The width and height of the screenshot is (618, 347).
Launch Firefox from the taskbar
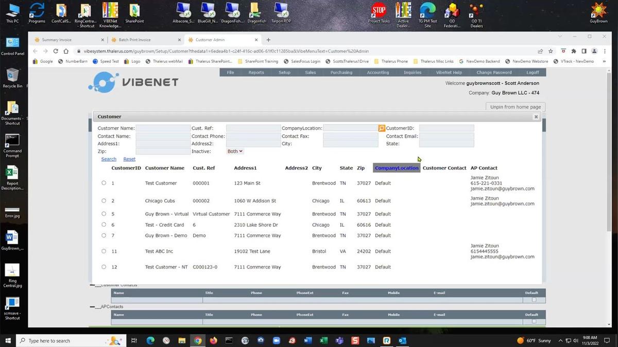click(x=213, y=340)
